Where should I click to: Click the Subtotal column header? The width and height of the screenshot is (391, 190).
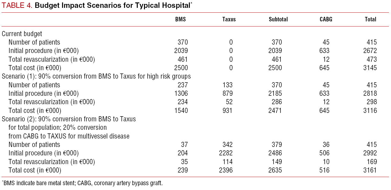[278, 19]
